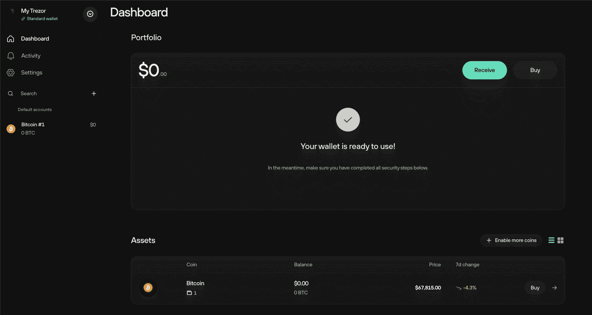This screenshot has height=315, width=592.
Task: Click the $0.00 balance in Bitcoin row
Action: point(301,283)
